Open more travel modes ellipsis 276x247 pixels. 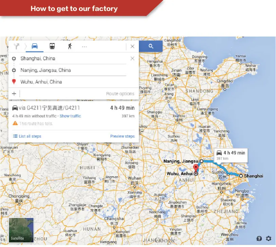pos(84,47)
